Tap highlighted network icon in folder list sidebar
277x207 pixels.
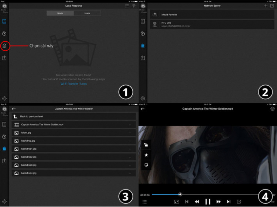pos(4,149)
